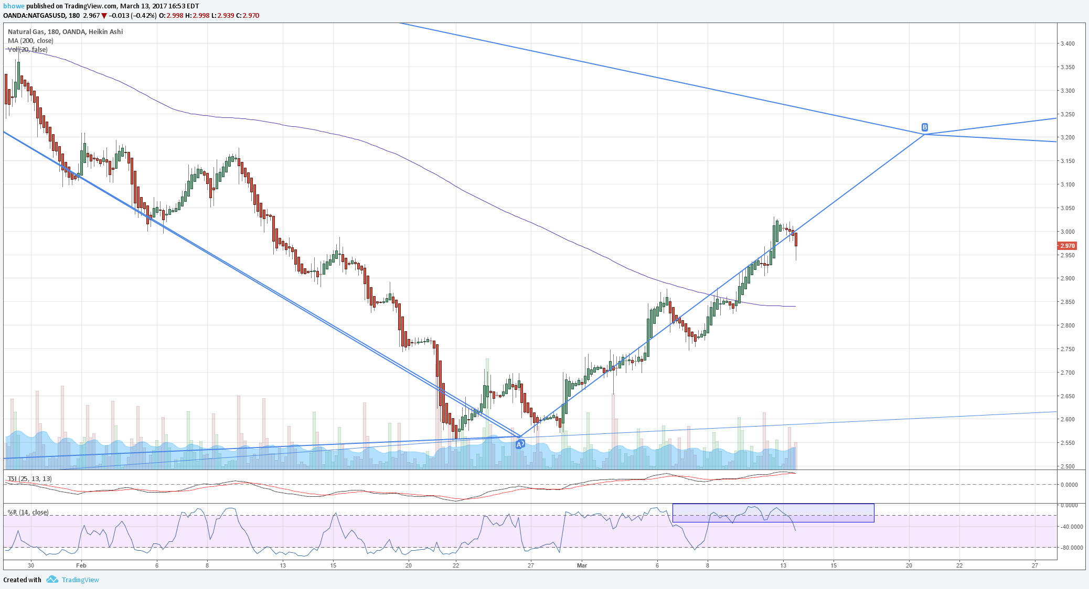Select the Vol (20, false) indicator label
Screen dimensions: 1089x589
coord(27,49)
